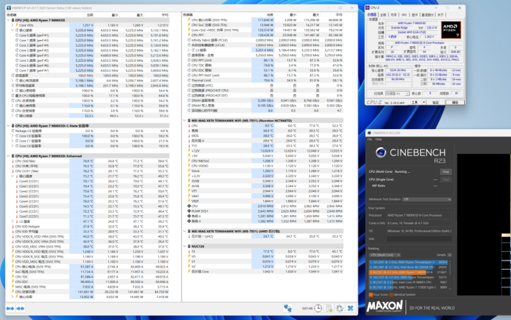Click the 确定 button in CPU-Z
The image size is (511, 320).
tap(455, 103)
